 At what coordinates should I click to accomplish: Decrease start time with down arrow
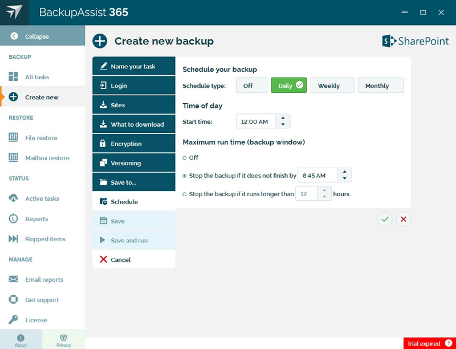pyautogui.click(x=283, y=124)
